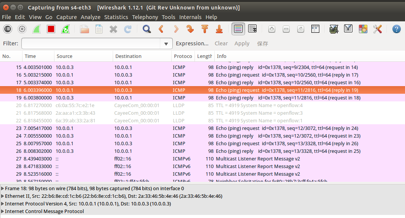Open help question mark icon
The height and width of the screenshot is (218, 405).
click(x=396, y=29)
